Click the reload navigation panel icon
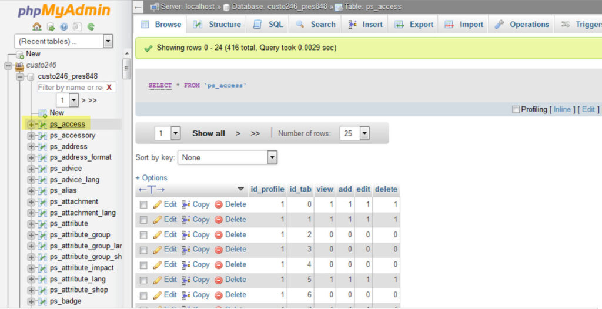Image resolution: width=602 pixels, height=309 pixels. coord(91,26)
